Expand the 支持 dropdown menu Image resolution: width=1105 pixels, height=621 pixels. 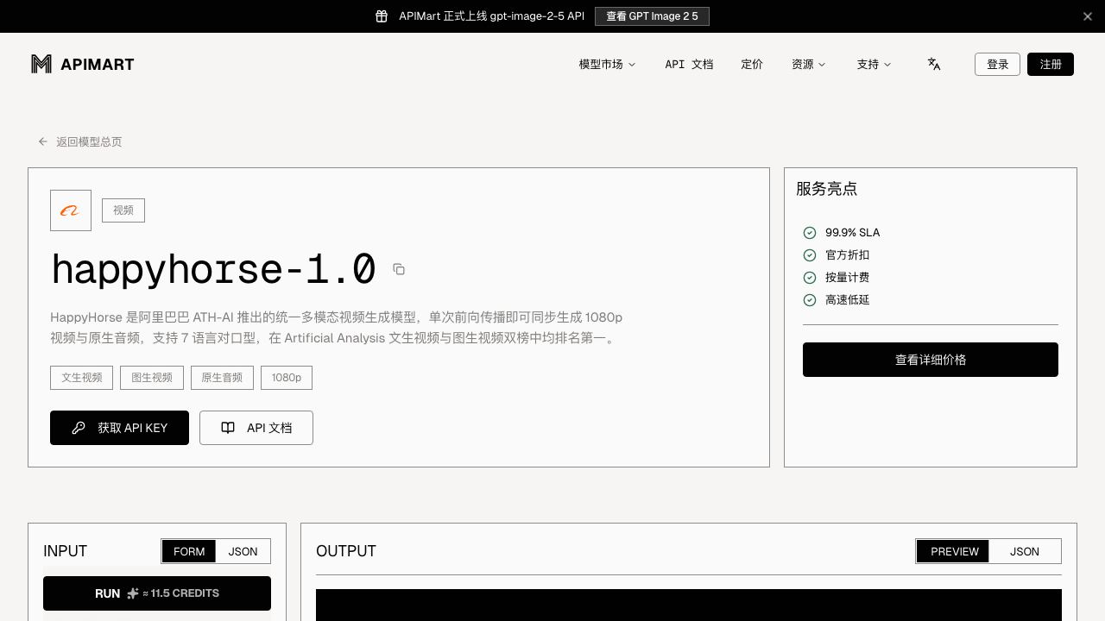tap(874, 65)
